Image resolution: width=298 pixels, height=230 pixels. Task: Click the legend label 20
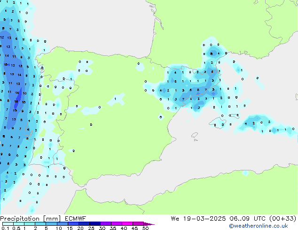point(80,228)
